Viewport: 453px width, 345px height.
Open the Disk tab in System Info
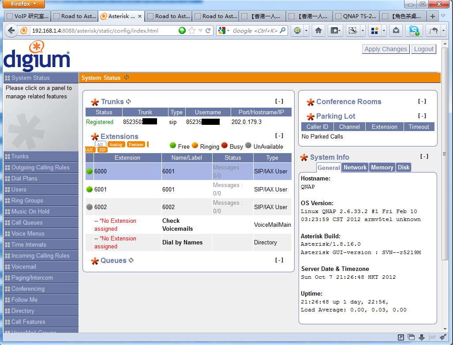403,167
